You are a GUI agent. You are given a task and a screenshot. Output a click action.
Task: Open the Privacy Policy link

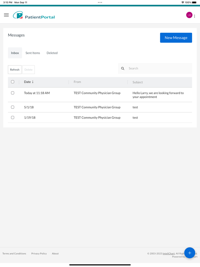pyautogui.click(x=39, y=253)
